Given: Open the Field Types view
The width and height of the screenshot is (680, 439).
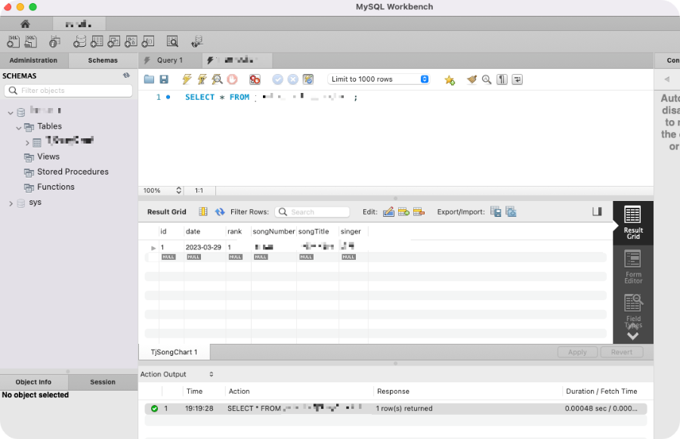Looking at the screenshot, I should 632,310.
